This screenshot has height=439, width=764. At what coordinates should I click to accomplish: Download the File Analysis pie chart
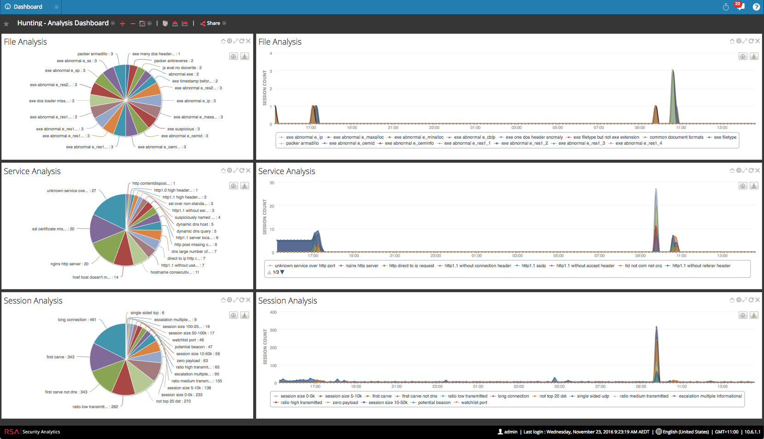click(245, 56)
